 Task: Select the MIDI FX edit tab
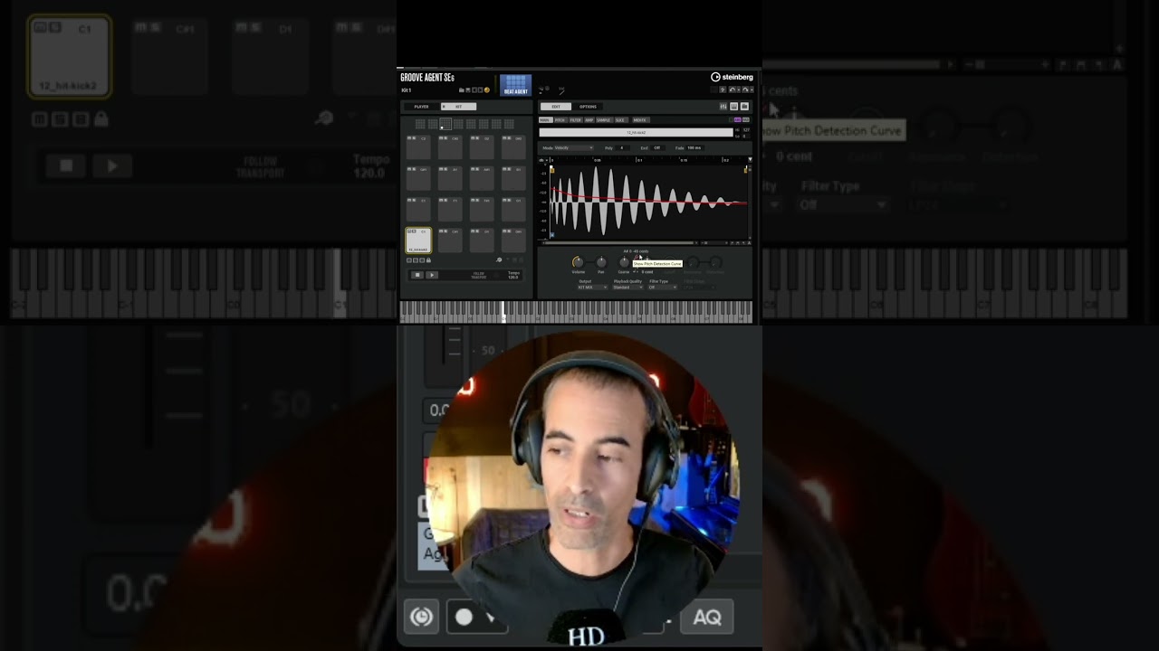point(639,120)
